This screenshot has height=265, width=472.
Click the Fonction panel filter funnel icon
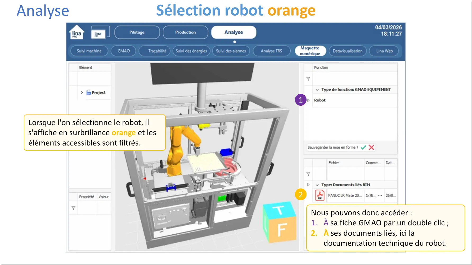click(x=308, y=79)
